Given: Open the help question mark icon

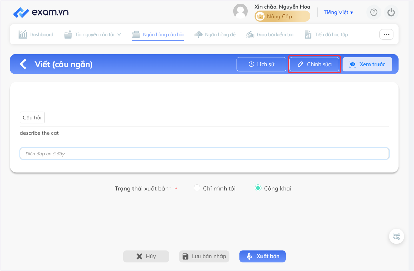Looking at the screenshot, I should point(374,12).
